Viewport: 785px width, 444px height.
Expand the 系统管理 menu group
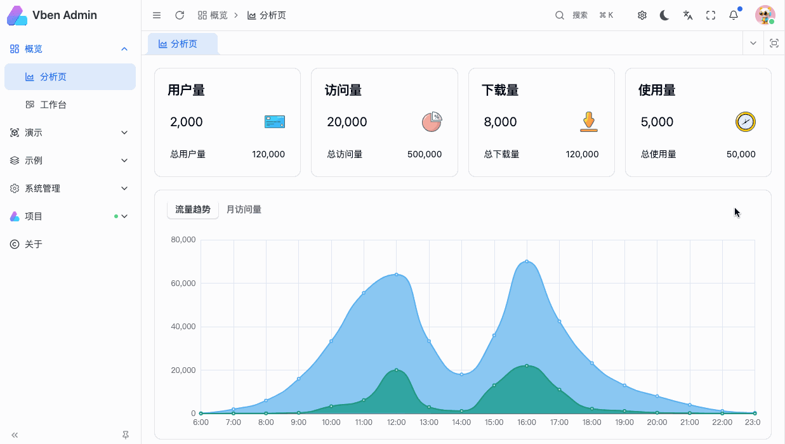point(70,188)
